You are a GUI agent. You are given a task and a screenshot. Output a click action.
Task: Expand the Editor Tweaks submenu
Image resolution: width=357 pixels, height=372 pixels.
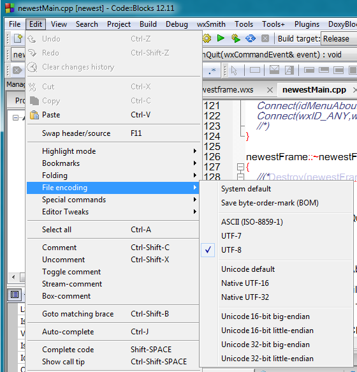point(113,212)
